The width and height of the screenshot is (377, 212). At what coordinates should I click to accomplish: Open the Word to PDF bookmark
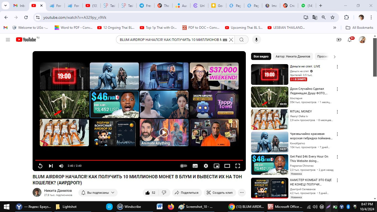tap(73, 28)
